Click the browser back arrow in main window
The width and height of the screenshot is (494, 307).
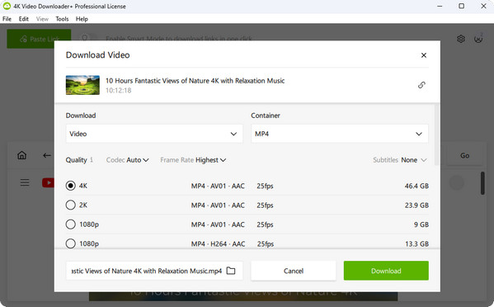(x=47, y=155)
